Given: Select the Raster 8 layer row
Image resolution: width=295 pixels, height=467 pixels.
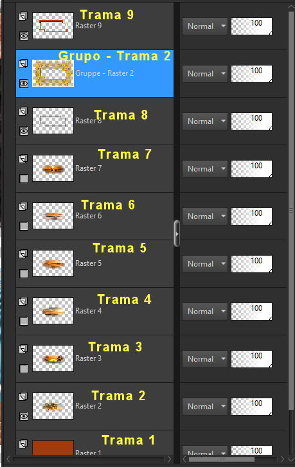Looking at the screenshot, I should (94, 121).
